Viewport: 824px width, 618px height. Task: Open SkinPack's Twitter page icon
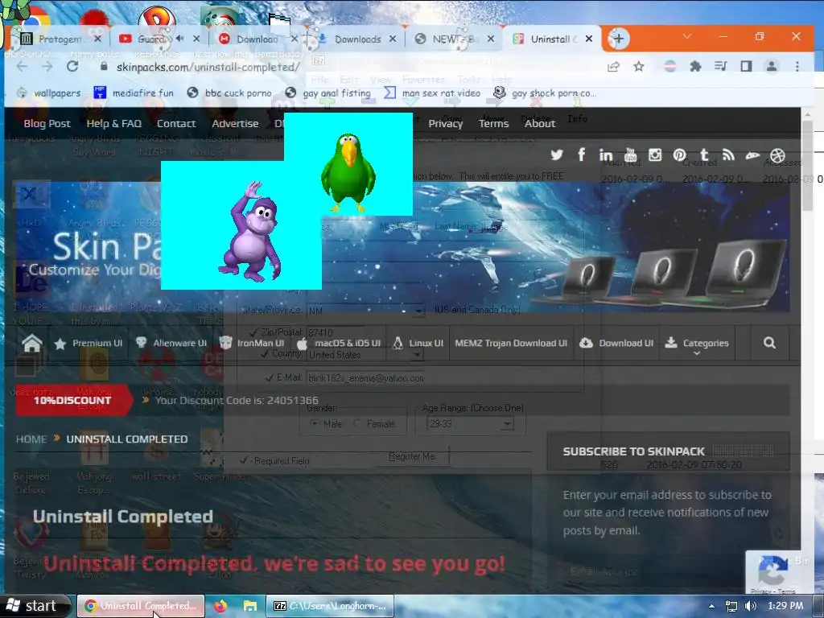[557, 155]
